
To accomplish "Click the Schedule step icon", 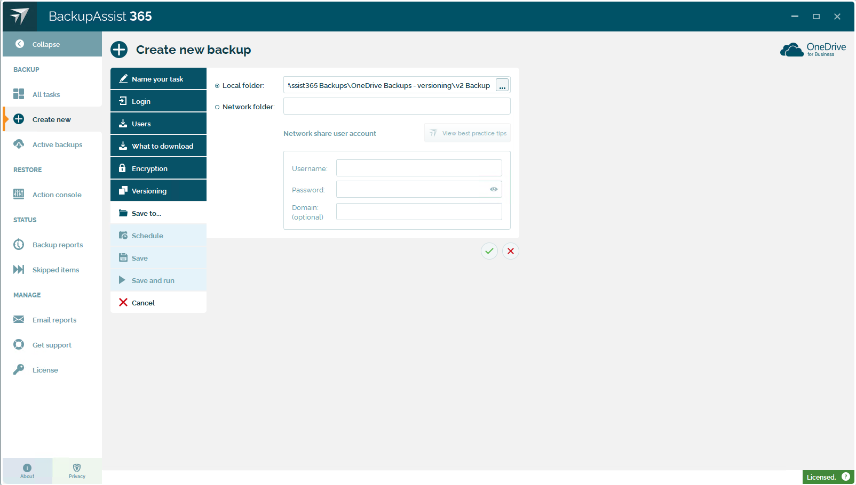I will point(123,235).
